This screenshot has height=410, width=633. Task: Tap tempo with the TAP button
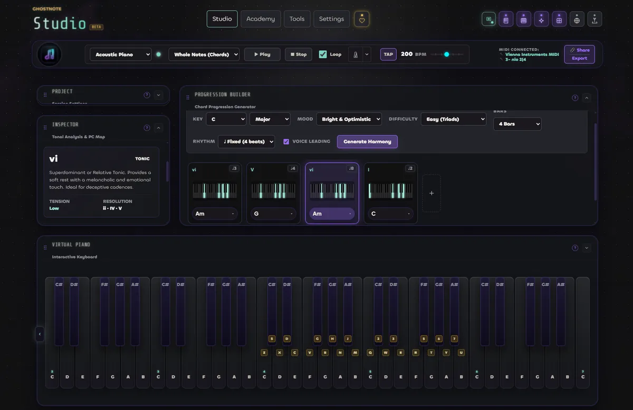click(388, 54)
